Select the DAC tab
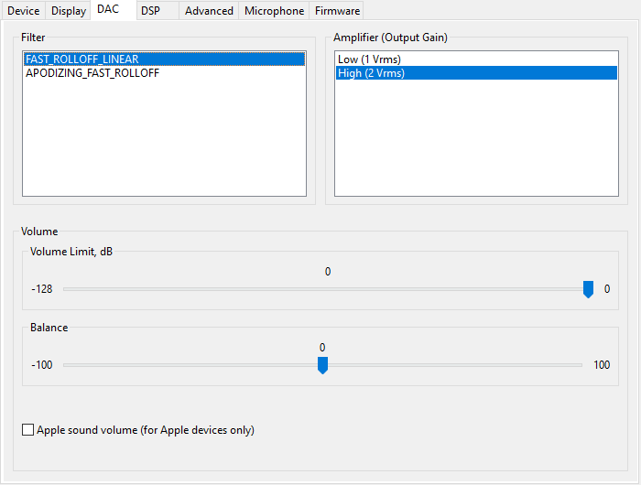The height and width of the screenshot is (485, 641). [108, 10]
